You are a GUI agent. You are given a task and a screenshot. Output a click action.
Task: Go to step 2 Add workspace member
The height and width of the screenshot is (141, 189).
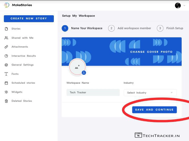pos(111,28)
